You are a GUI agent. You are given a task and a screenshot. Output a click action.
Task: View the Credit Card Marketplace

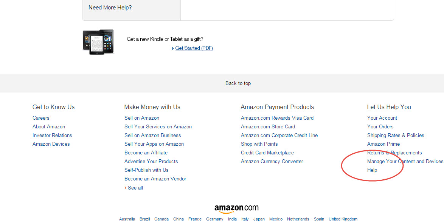[267, 153]
